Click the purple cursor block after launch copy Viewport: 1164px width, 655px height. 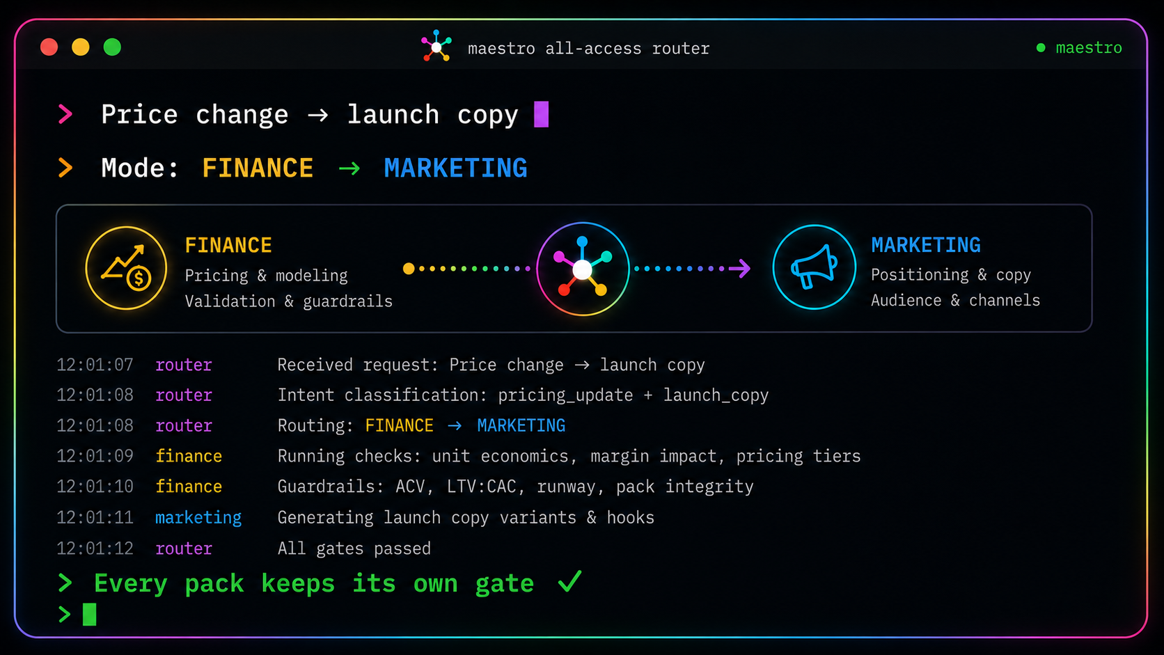(x=542, y=114)
